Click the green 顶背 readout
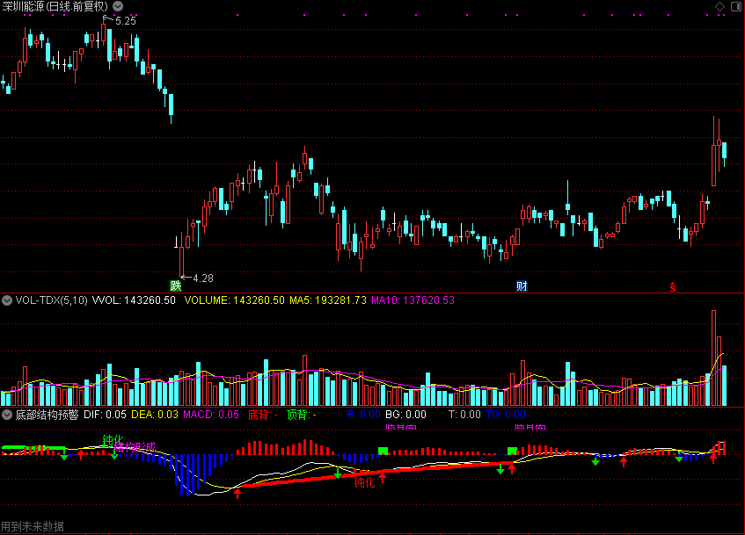Viewport: 745px width, 535px height. pyautogui.click(x=301, y=415)
